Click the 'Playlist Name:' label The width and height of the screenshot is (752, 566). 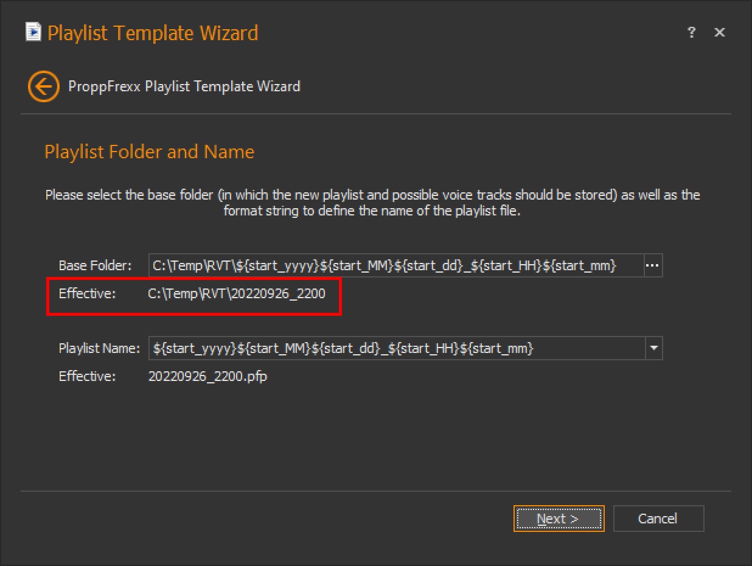pos(99,349)
